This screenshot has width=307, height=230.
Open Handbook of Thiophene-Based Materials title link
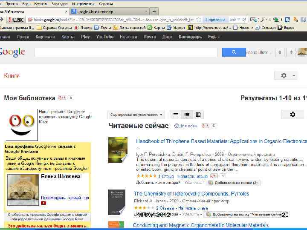(x=221, y=141)
